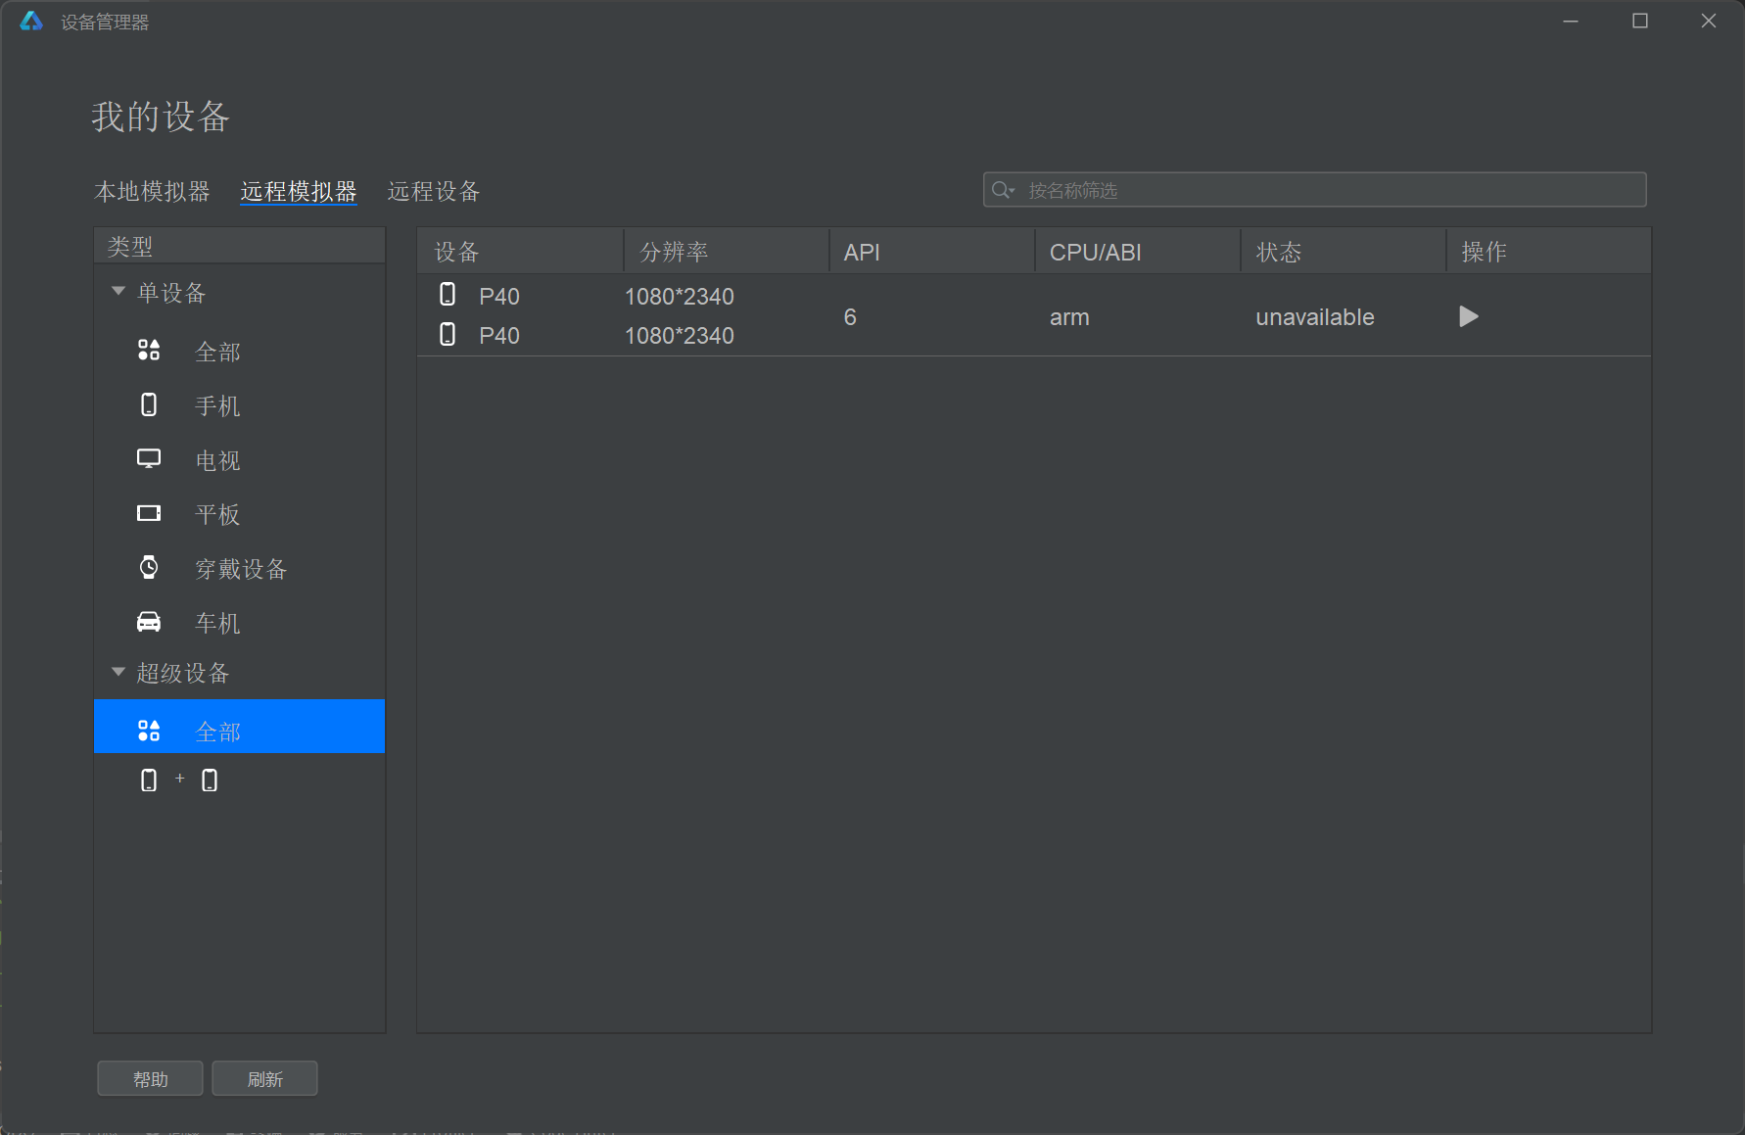The height and width of the screenshot is (1135, 1745).
Task: Switch to the 本地模拟器 tab
Action: point(152,191)
